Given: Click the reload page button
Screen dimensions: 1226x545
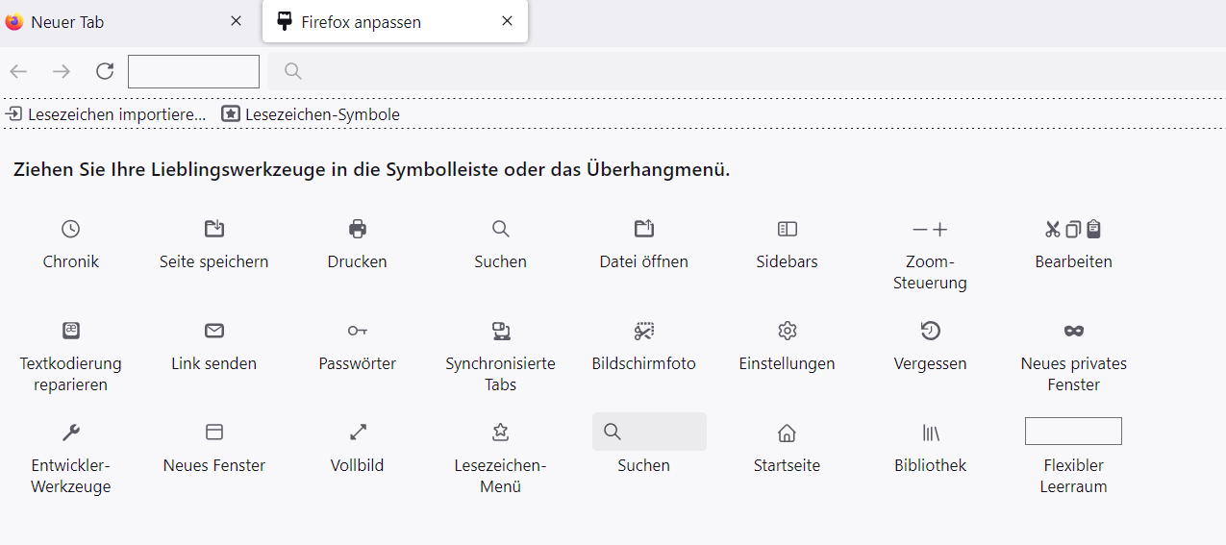Looking at the screenshot, I should [105, 71].
